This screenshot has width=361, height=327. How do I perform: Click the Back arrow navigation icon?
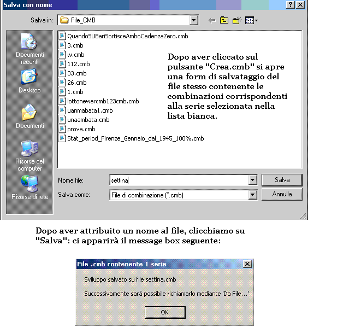(212, 21)
